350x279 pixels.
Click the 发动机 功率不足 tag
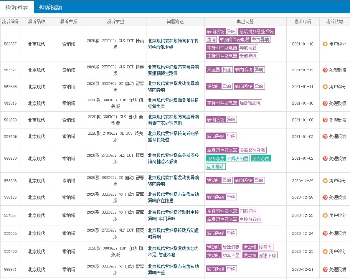223,255
